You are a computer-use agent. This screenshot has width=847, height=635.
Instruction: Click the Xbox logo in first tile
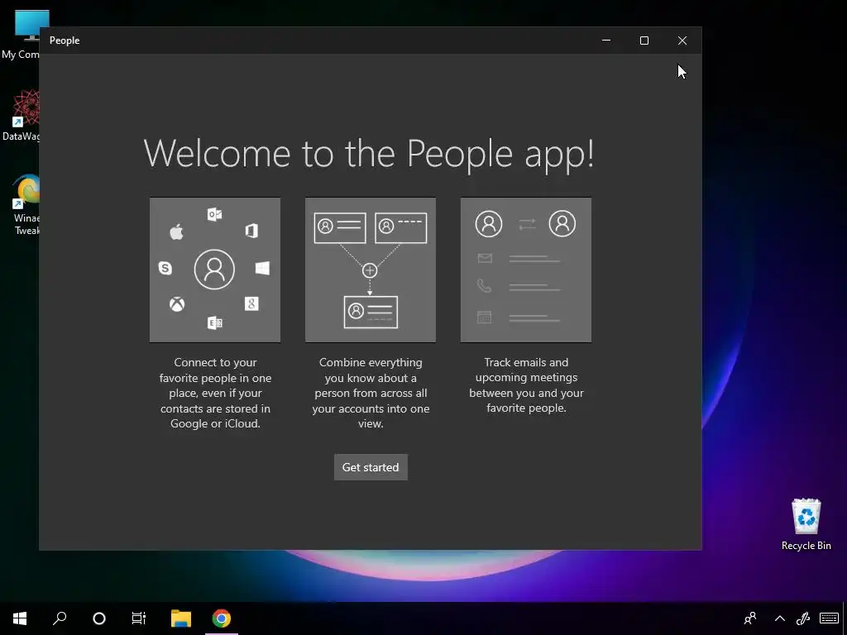click(177, 304)
